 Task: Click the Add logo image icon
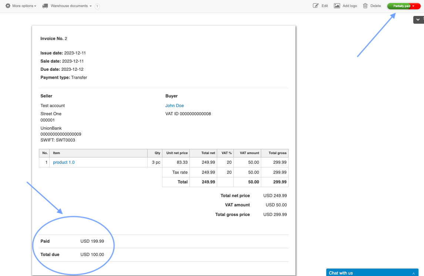click(337, 6)
